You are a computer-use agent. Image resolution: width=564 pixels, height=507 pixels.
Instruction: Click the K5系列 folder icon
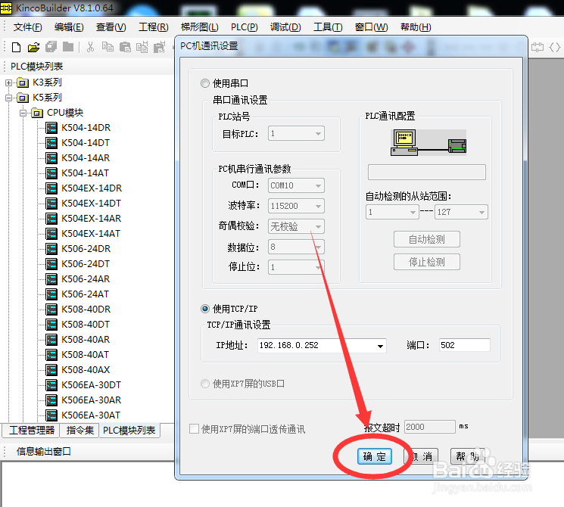(23, 98)
